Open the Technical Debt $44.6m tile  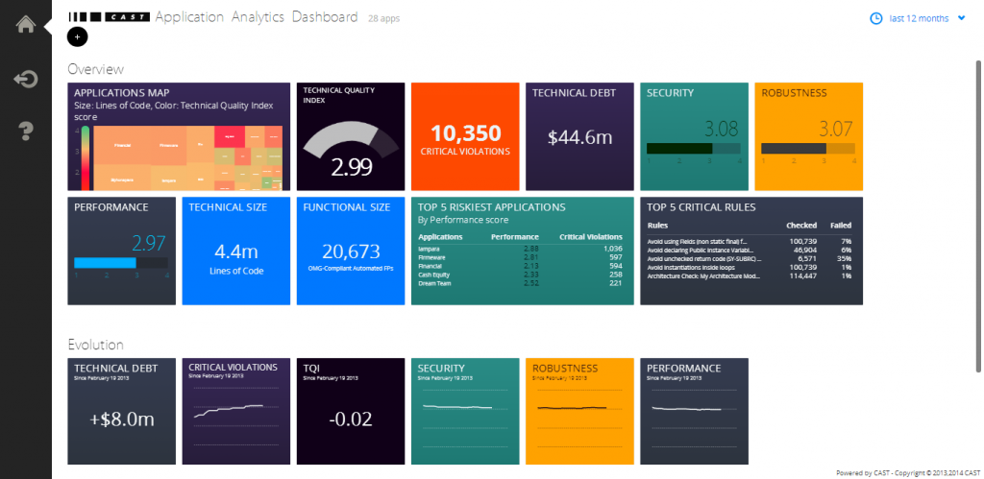click(x=578, y=136)
